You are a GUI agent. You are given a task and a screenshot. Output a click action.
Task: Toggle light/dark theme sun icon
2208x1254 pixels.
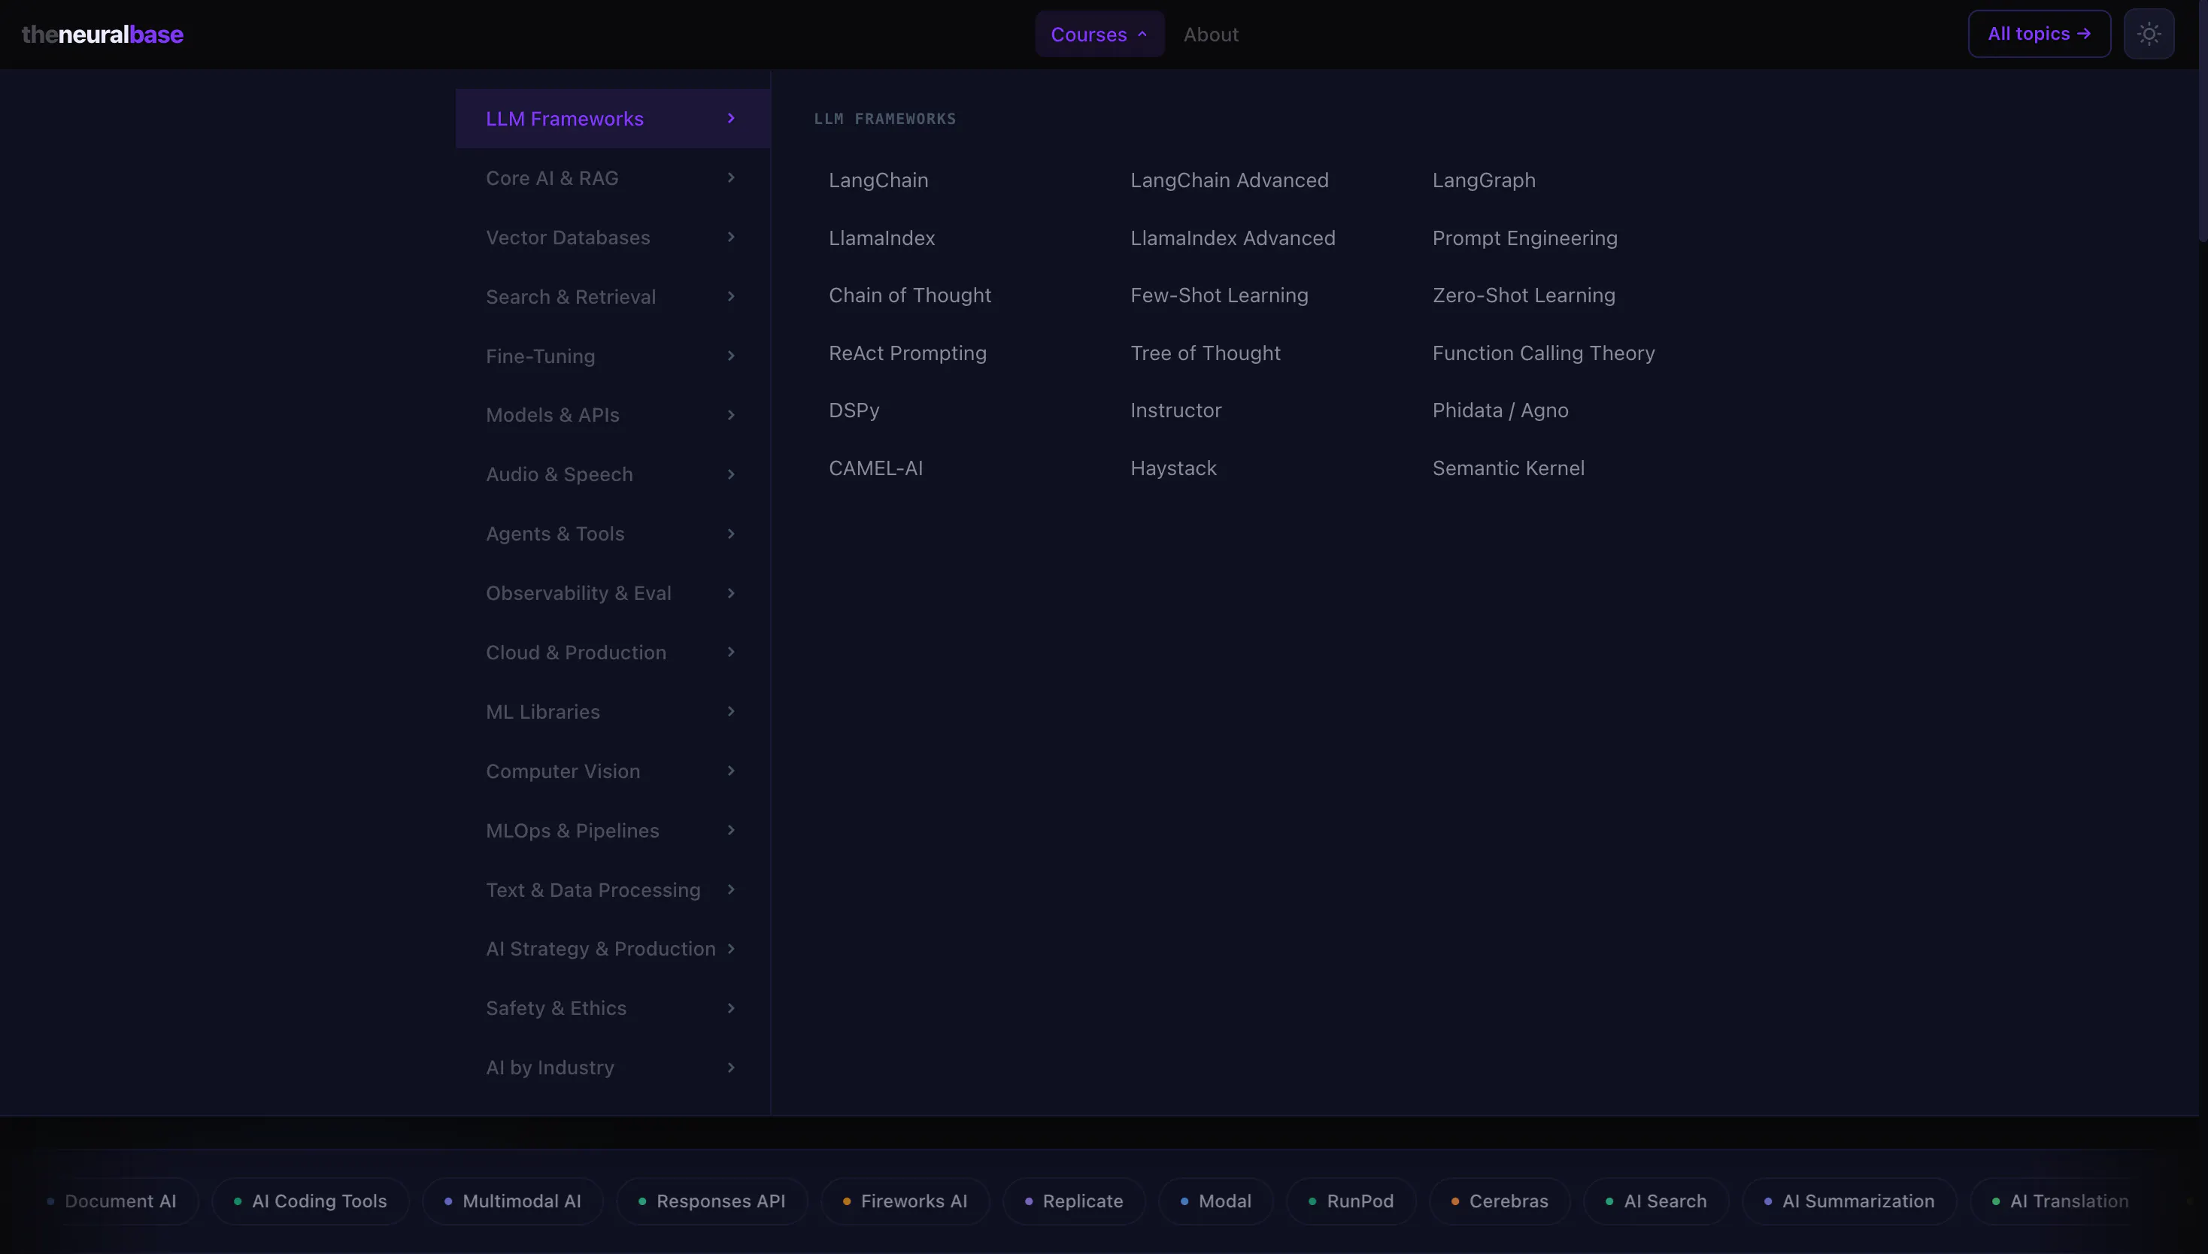2149,35
